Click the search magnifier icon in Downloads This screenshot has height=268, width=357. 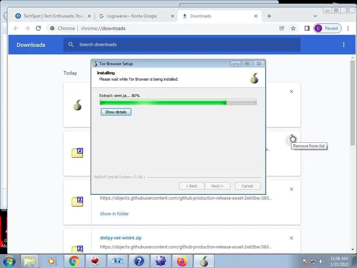(71, 45)
